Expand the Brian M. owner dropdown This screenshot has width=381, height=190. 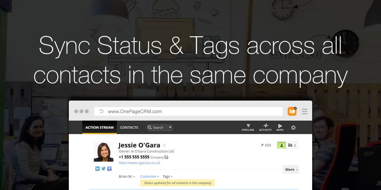point(127,176)
